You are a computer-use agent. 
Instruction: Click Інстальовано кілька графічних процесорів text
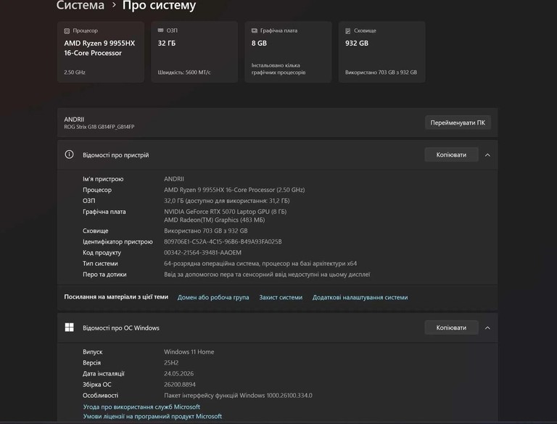pyautogui.click(x=278, y=69)
